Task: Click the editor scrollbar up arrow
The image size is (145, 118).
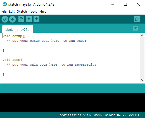Action: coord(142,35)
